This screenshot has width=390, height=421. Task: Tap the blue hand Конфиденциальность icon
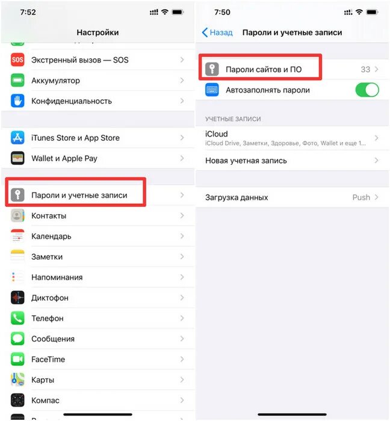tap(17, 101)
